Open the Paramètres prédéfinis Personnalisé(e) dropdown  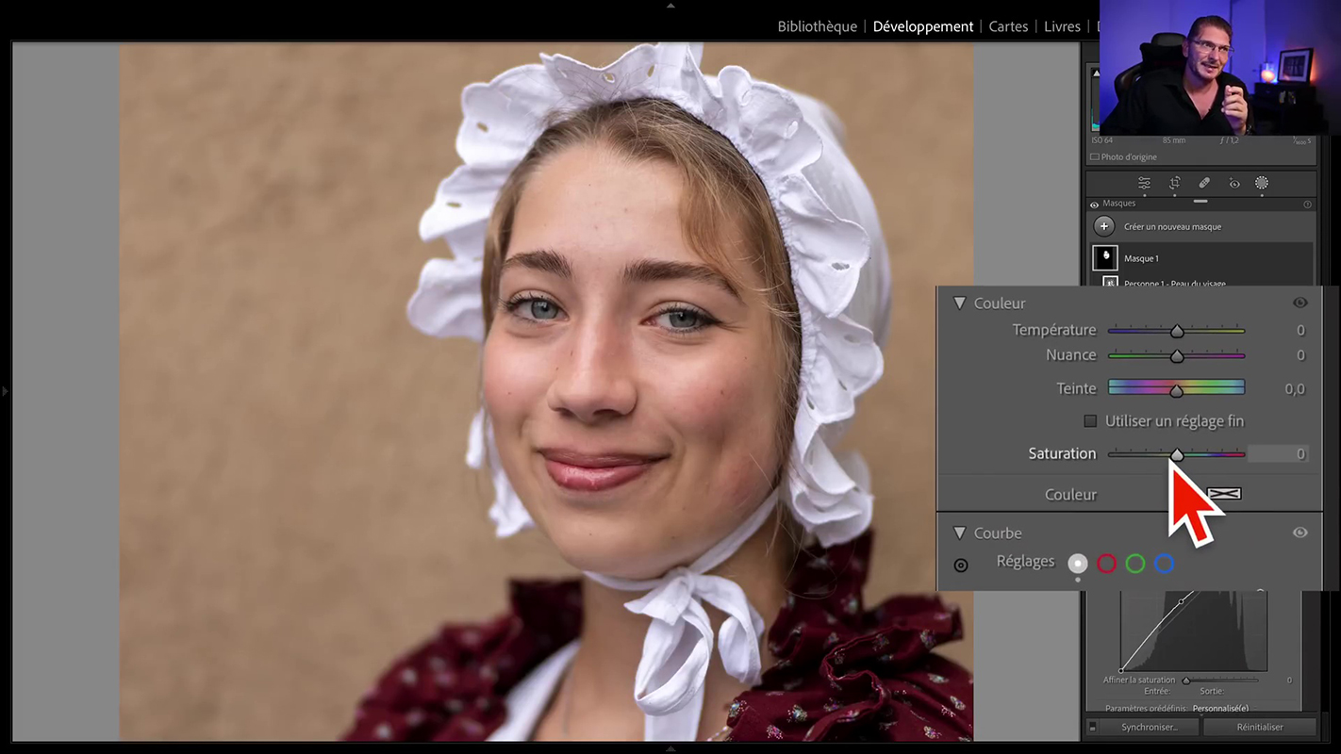[x=1220, y=708]
